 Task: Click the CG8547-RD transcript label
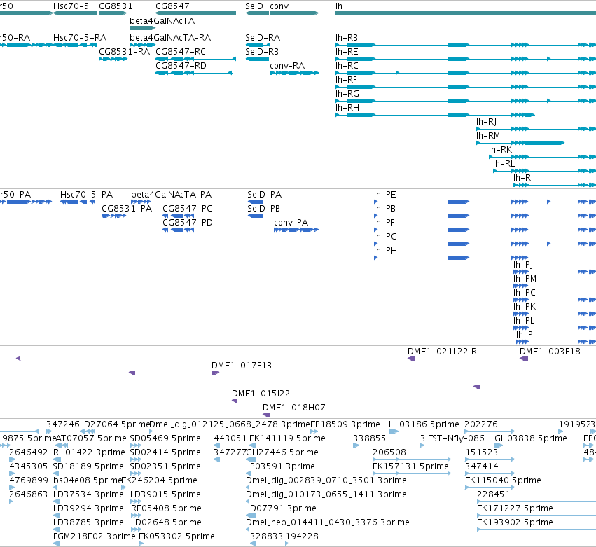tap(181, 65)
